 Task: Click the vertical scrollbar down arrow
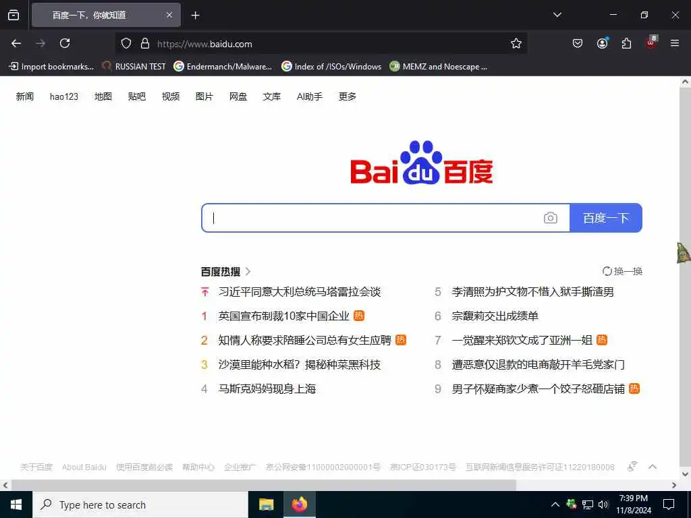(x=685, y=474)
